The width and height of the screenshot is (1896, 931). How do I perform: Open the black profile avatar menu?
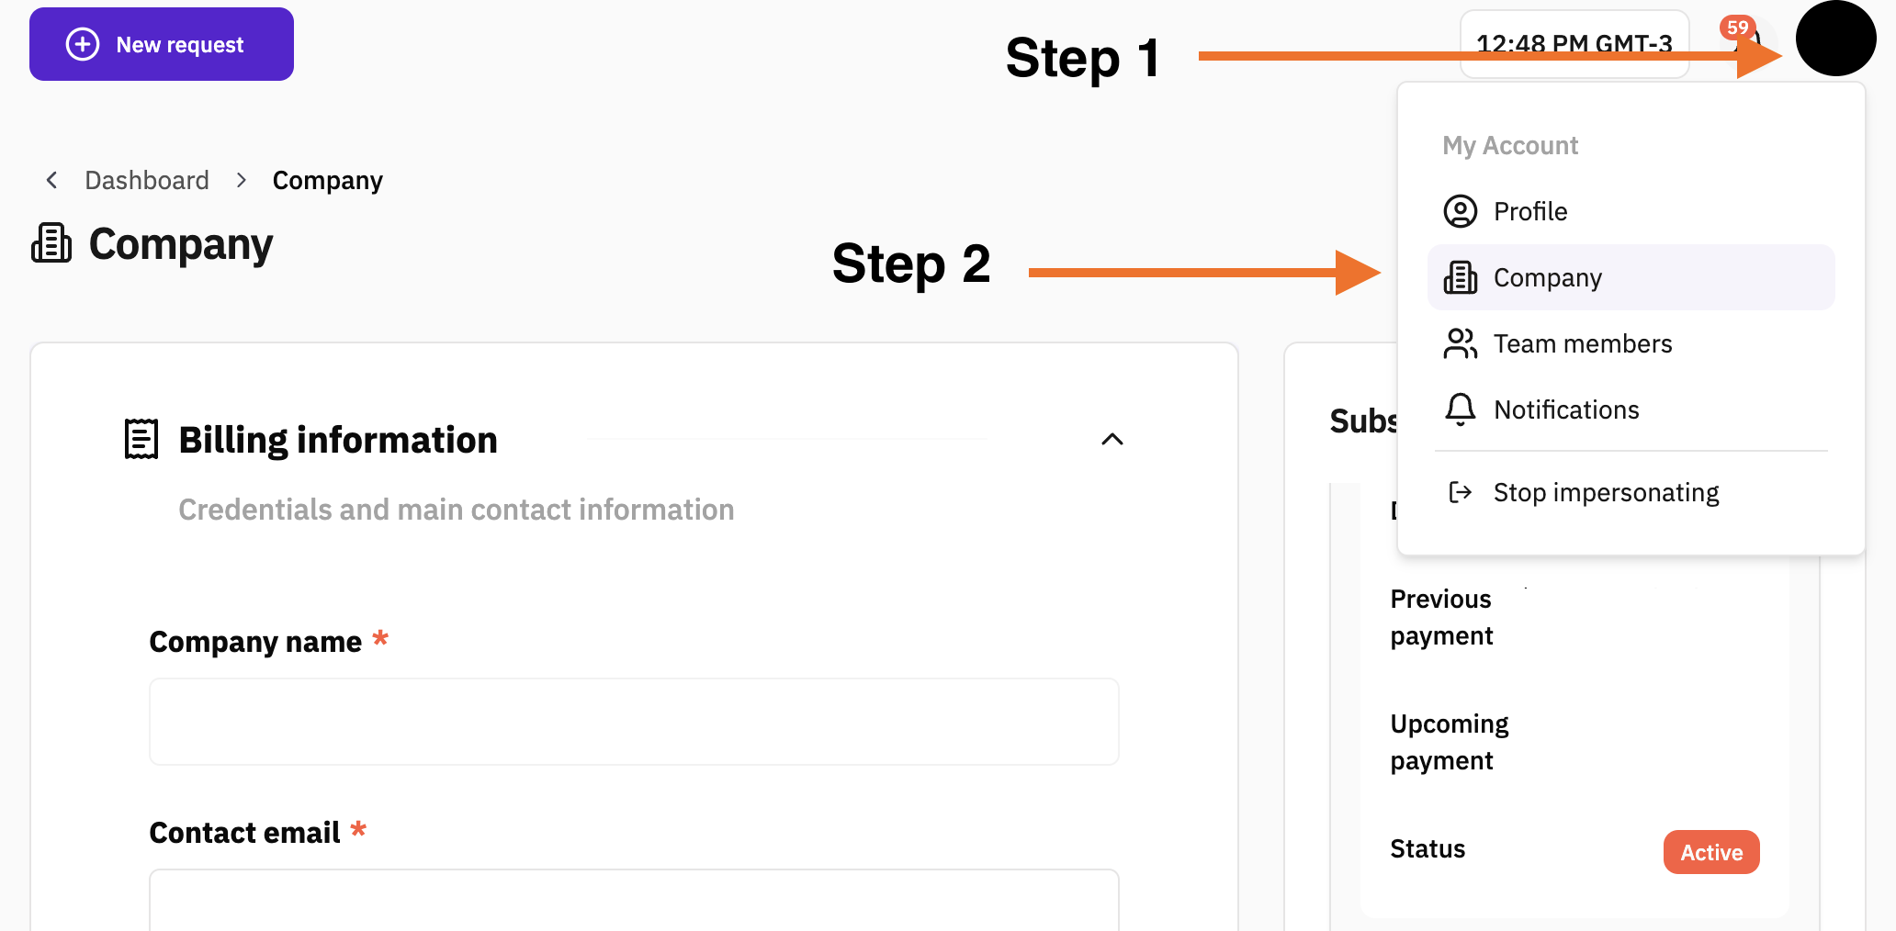(x=1835, y=39)
